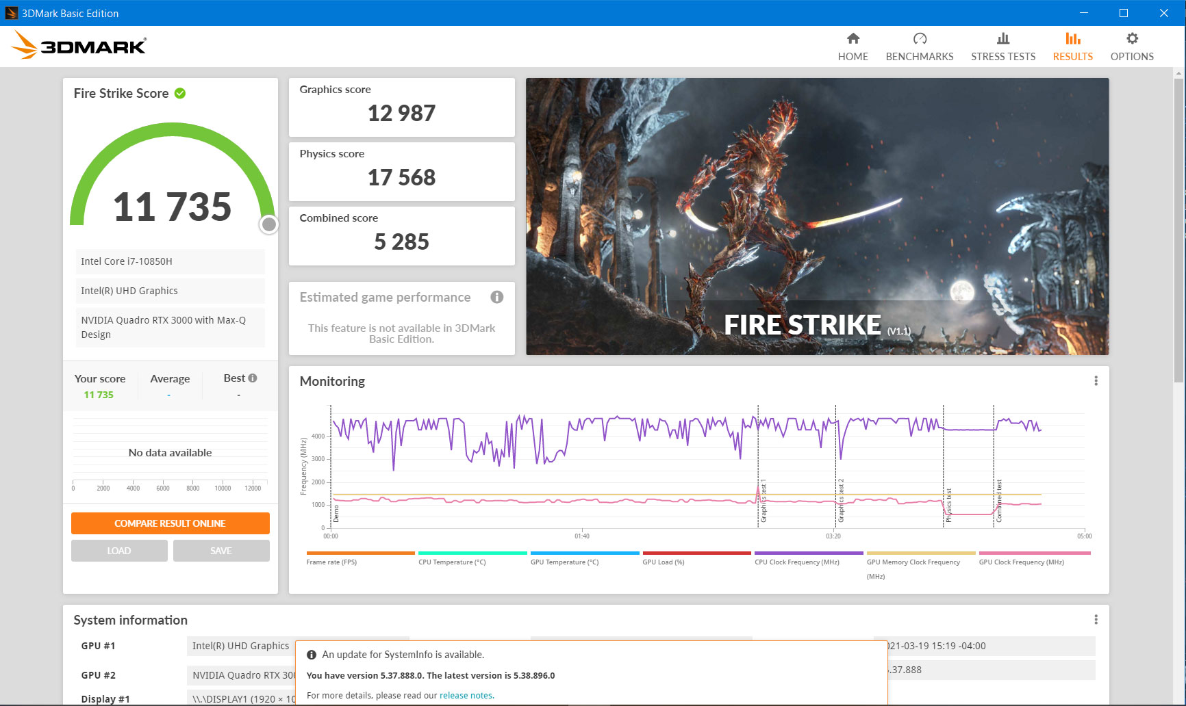Open the OPTIONS tab
The height and width of the screenshot is (706, 1186).
(1132, 47)
